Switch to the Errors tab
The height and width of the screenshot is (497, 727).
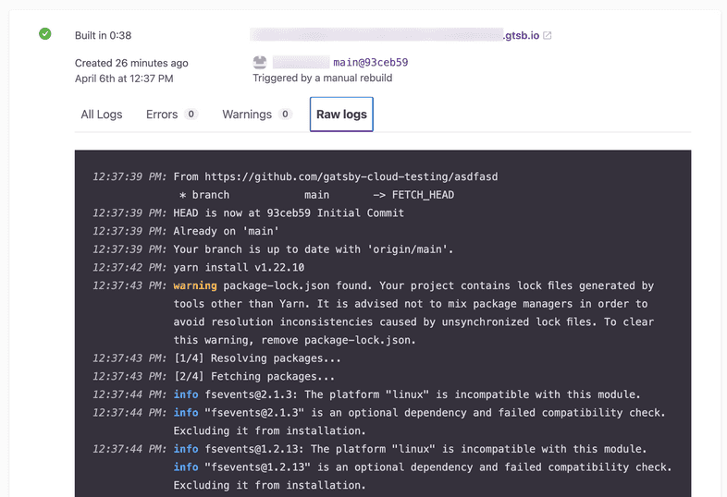coord(162,115)
